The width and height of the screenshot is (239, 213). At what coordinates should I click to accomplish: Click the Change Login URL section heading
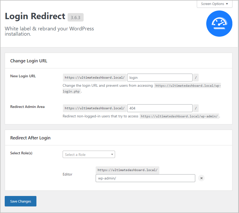(x=29, y=61)
